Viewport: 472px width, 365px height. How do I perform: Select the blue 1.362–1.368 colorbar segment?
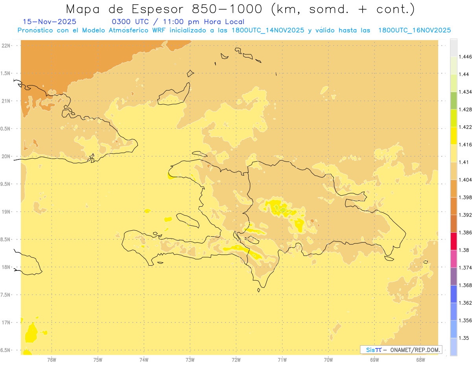pyautogui.click(x=454, y=294)
